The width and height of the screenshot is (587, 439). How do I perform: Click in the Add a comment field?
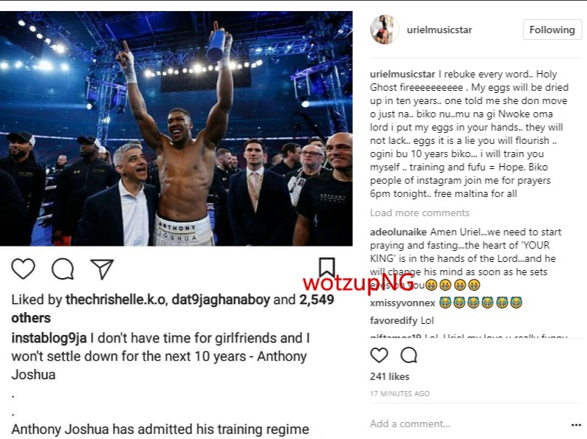coord(468,424)
